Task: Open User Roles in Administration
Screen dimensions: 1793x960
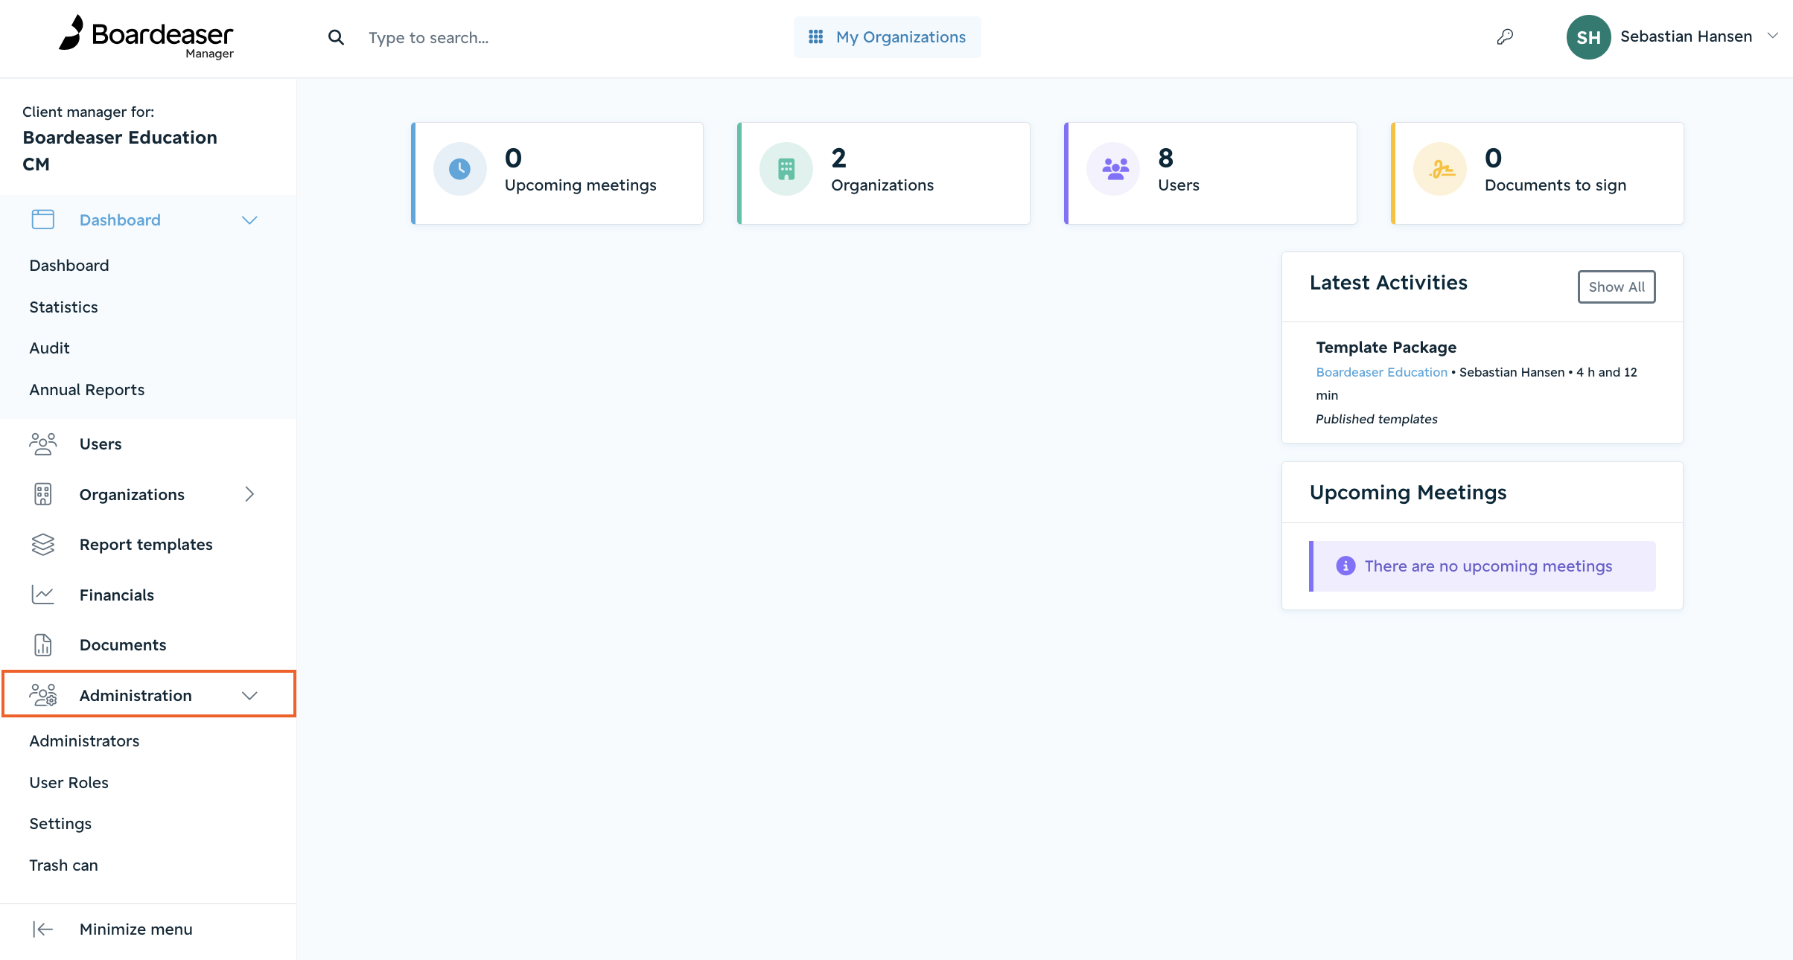Action: tap(69, 783)
